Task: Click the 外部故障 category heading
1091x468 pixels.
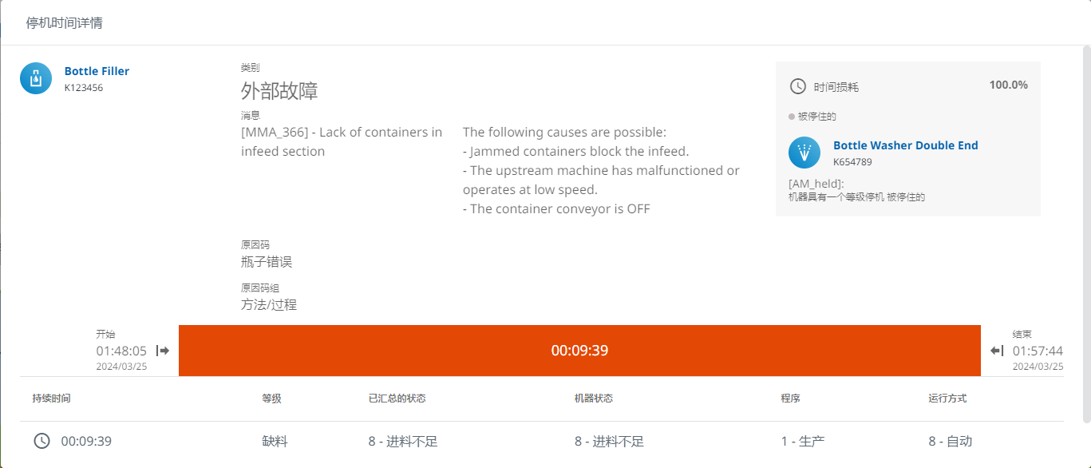Action: pos(279,91)
